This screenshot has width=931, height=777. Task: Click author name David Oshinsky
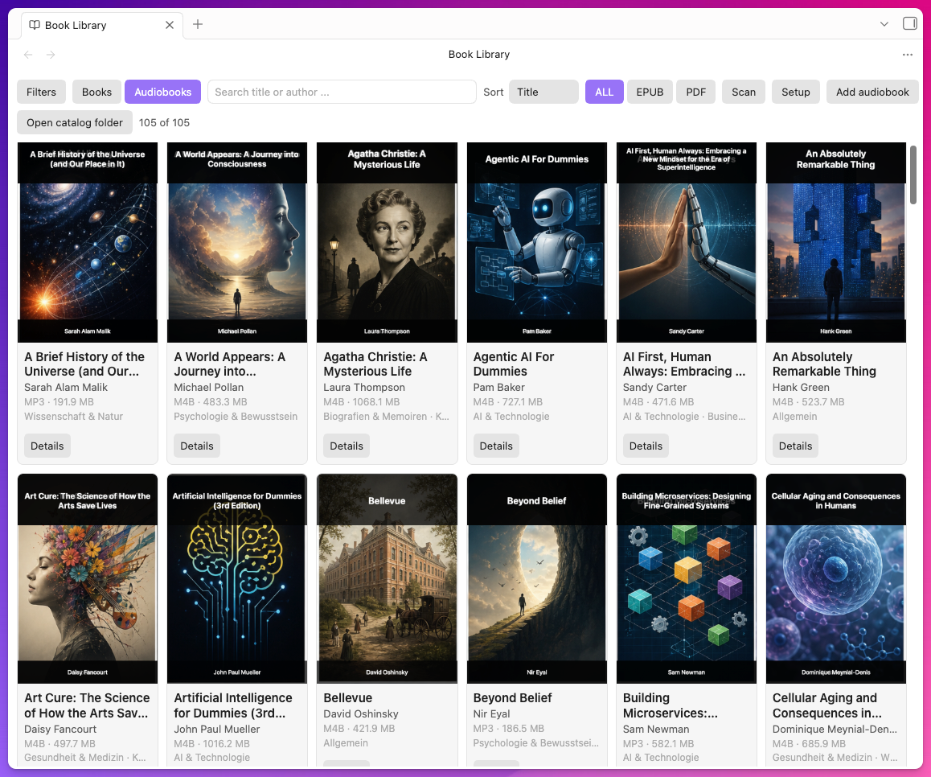tap(361, 714)
